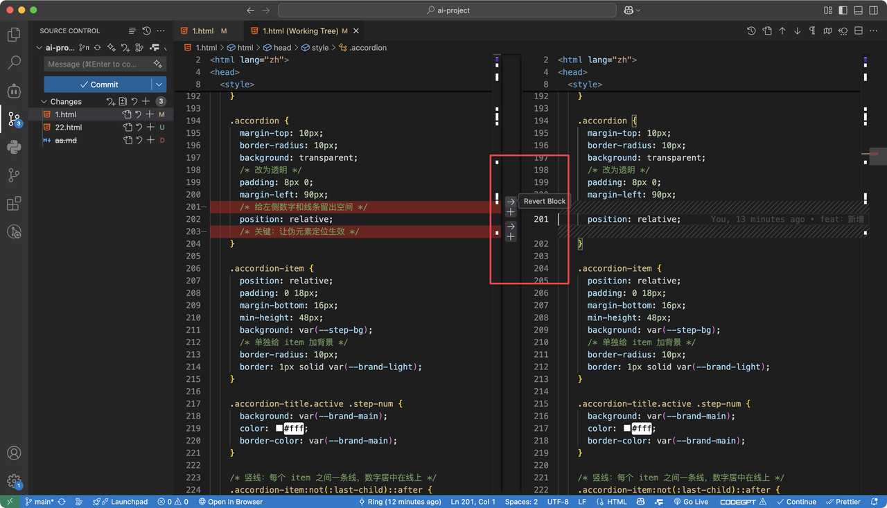This screenshot has height=508, width=887.
Task: Click the Commit button
Action: (98, 85)
